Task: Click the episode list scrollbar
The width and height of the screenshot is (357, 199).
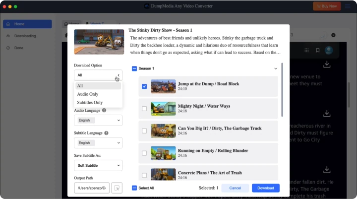Action: pos(282,90)
